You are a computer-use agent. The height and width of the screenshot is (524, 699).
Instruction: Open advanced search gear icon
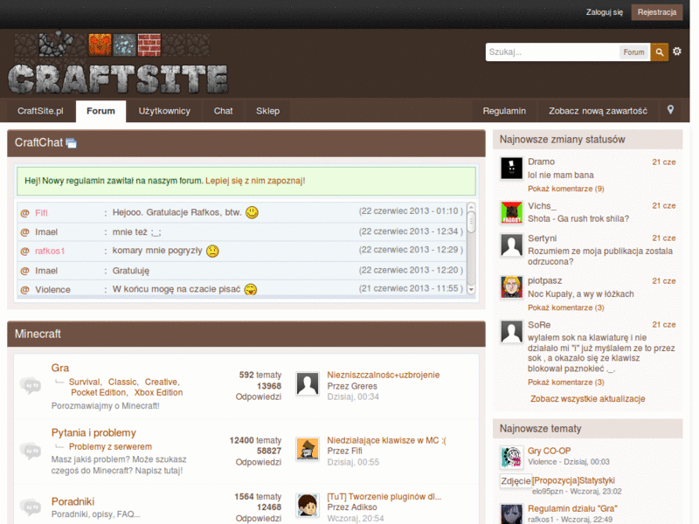pyautogui.click(x=676, y=52)
